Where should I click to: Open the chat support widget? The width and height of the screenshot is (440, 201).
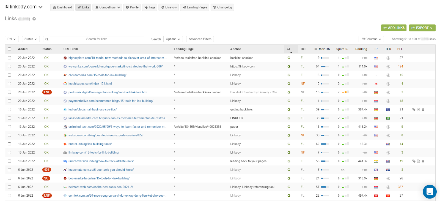pos(430,192)
